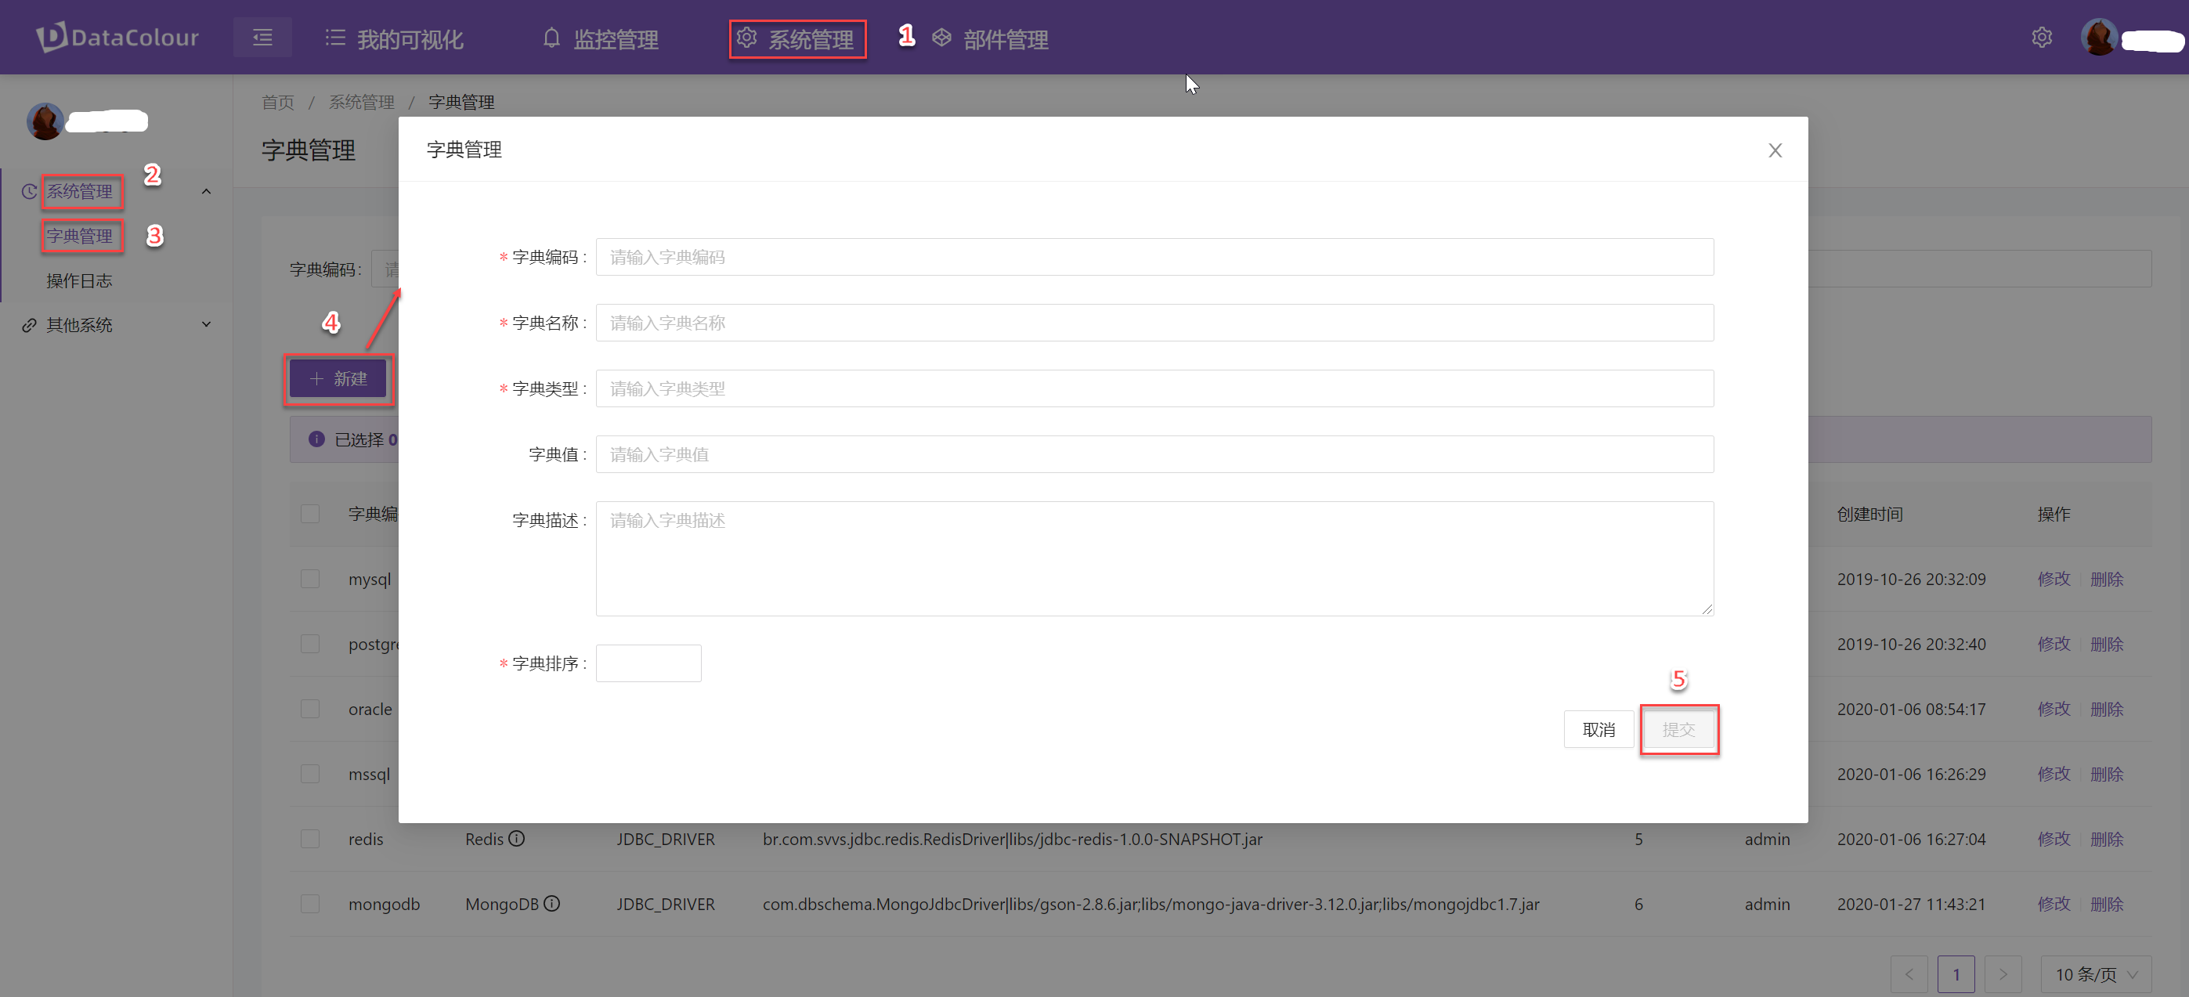This screenshot has width=2189, height=997.
Task: Focus the 字典名称 input field
Action: [1154, 323]
